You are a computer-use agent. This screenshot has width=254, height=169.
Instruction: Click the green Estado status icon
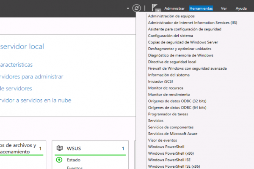59,160
